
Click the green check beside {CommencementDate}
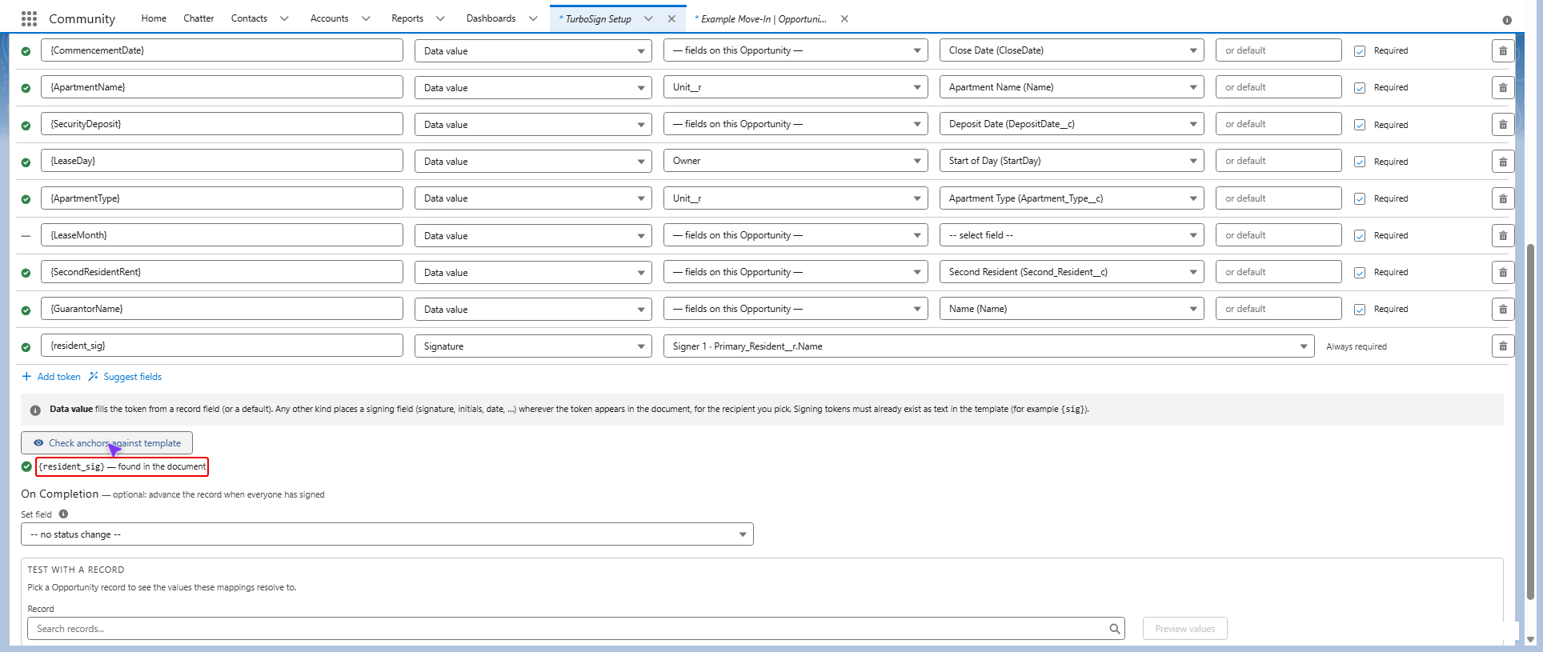26,51
